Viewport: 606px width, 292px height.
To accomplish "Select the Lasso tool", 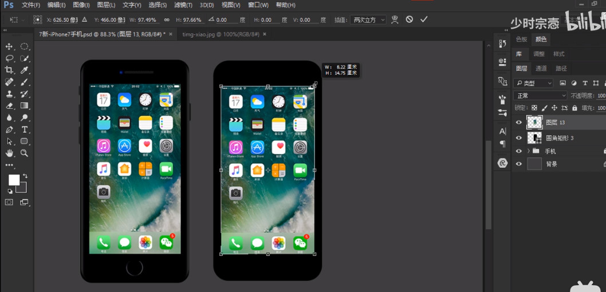I will click(9, 58).
